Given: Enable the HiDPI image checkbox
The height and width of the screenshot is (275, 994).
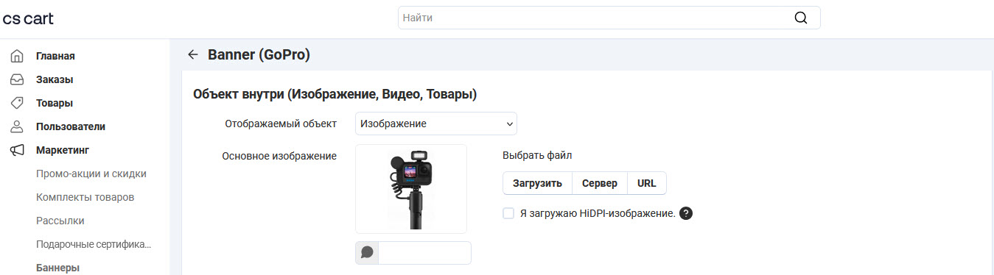Looking at the screenshot, I should tap(508, 213).
